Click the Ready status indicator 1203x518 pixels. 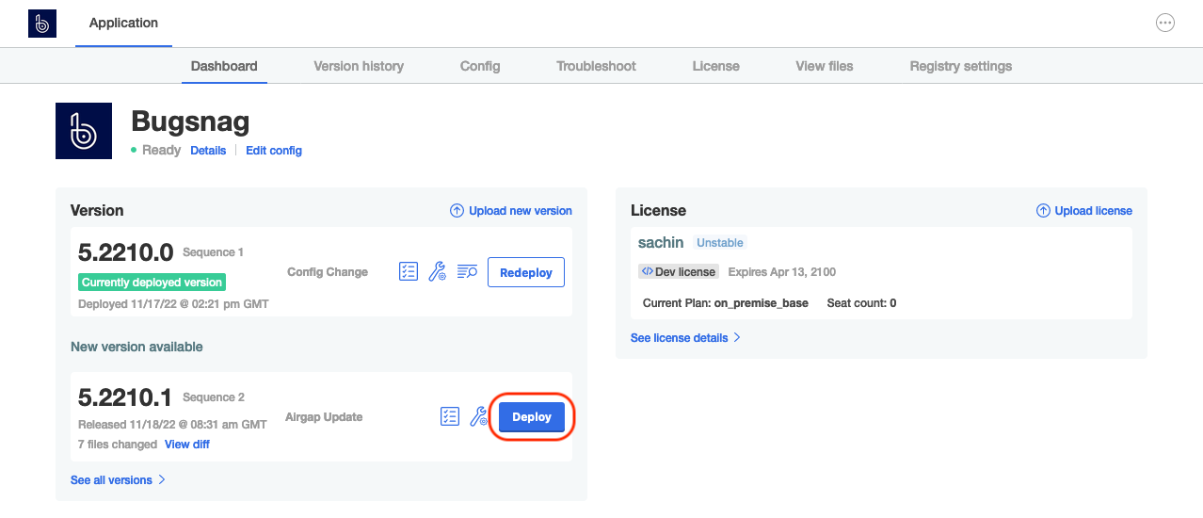pyautogui.click(x=156, y=150)
